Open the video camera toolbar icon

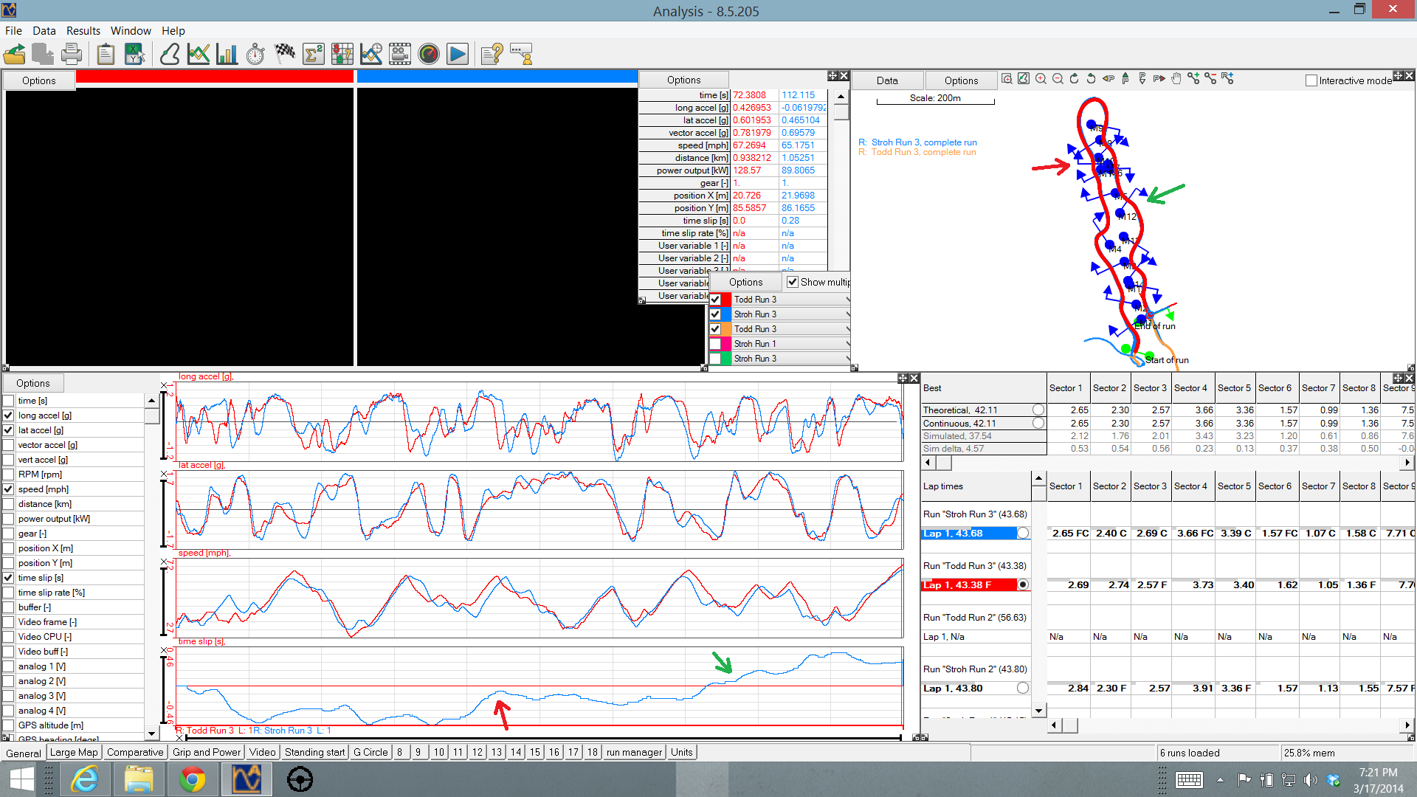click(x=399, y=54)
